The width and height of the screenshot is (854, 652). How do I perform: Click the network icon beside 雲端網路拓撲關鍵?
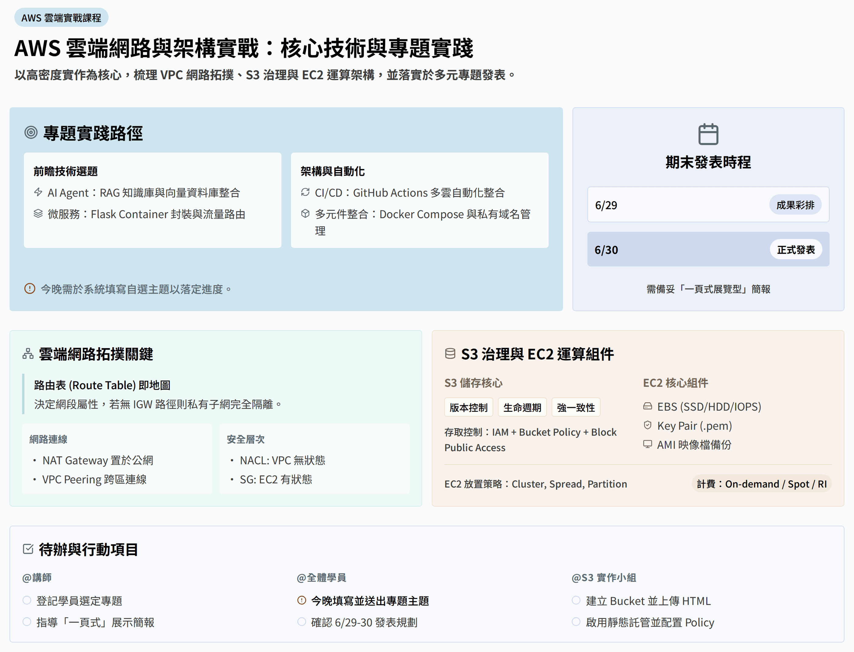[28, 354]
